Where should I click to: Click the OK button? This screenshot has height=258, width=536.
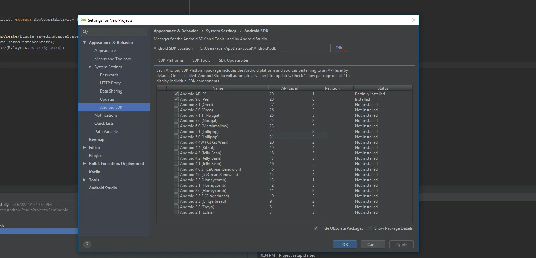(345, 245)
